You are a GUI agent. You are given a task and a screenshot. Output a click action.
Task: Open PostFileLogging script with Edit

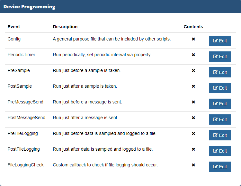[x=220, y=151]
